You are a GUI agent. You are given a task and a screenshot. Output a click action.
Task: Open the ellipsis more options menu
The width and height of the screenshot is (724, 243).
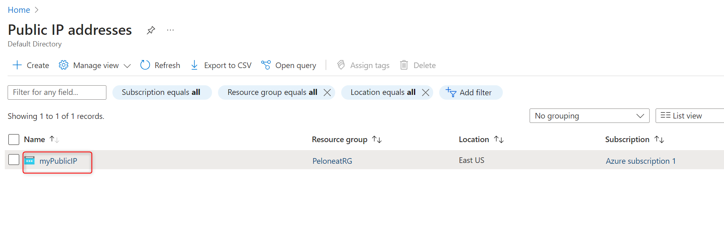(x=170, y=30)
